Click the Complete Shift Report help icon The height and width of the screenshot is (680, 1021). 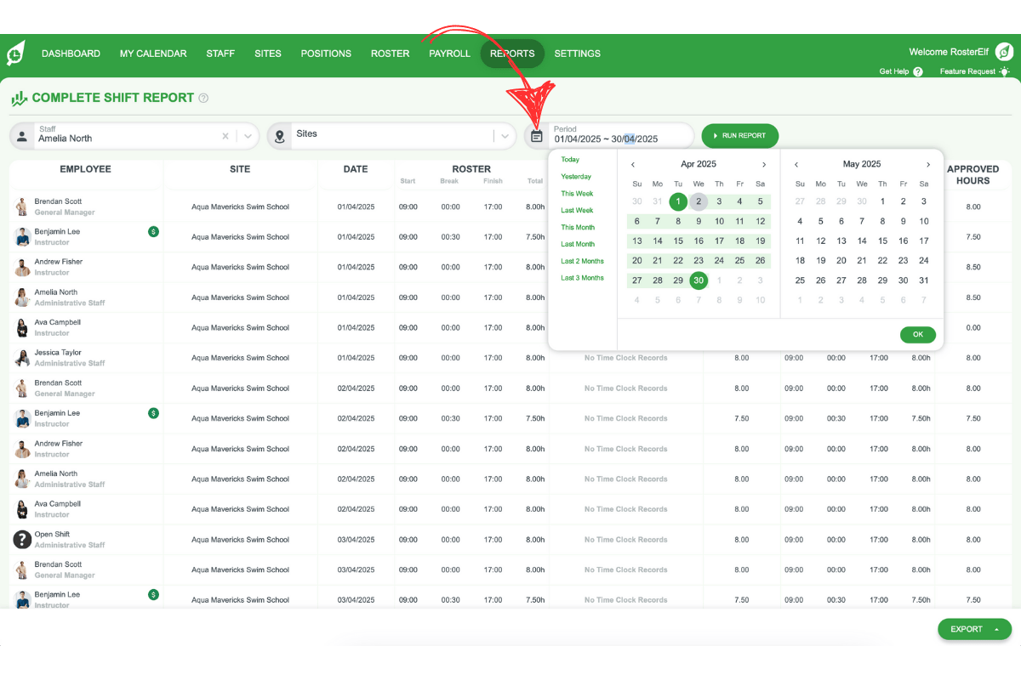[x=202, y=98]
